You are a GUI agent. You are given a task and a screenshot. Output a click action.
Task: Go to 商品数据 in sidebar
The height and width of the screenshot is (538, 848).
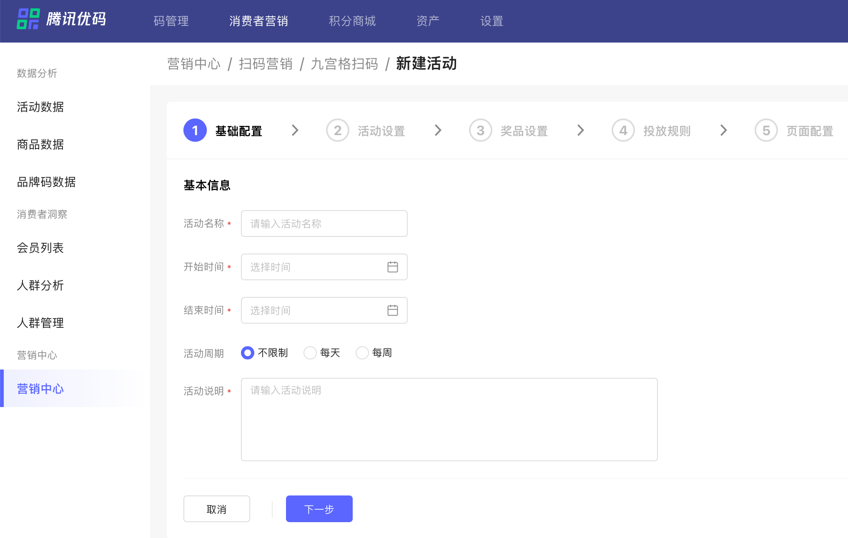40,145
